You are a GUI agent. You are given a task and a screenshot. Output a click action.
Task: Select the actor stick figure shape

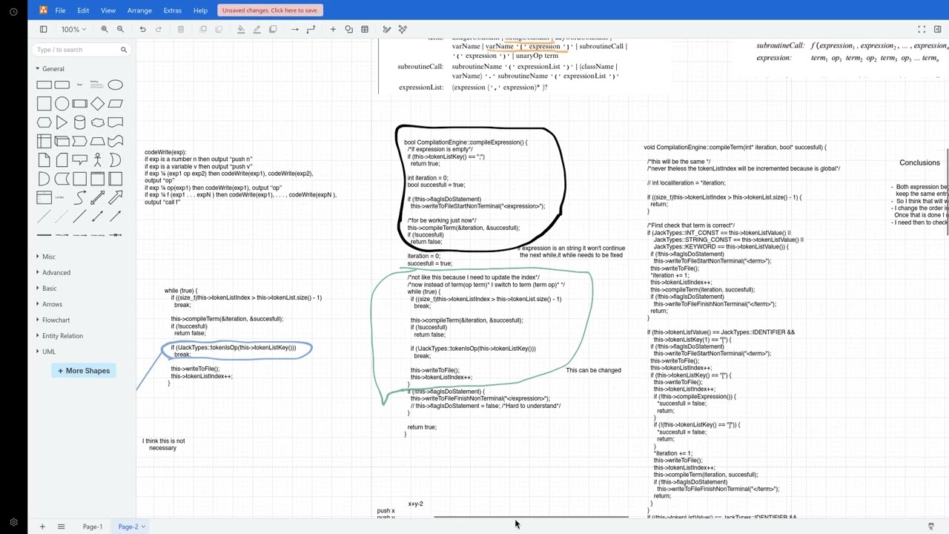click(x=97, y=159)
